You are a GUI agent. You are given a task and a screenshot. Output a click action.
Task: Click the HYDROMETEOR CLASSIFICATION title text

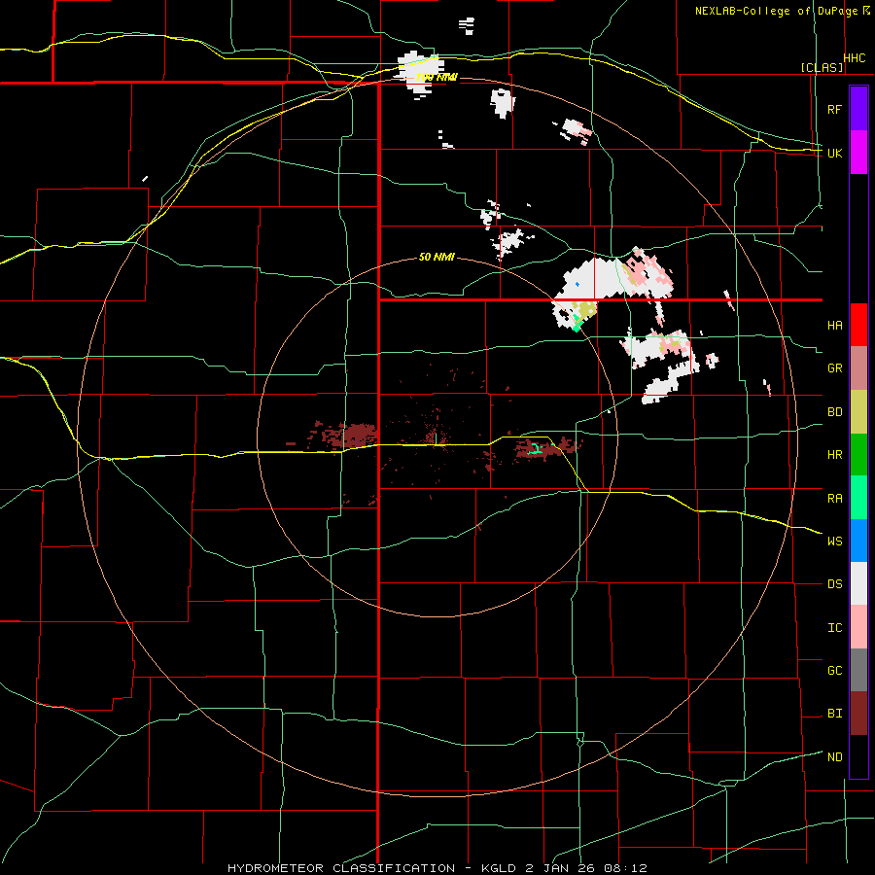[x=341, y=868]
